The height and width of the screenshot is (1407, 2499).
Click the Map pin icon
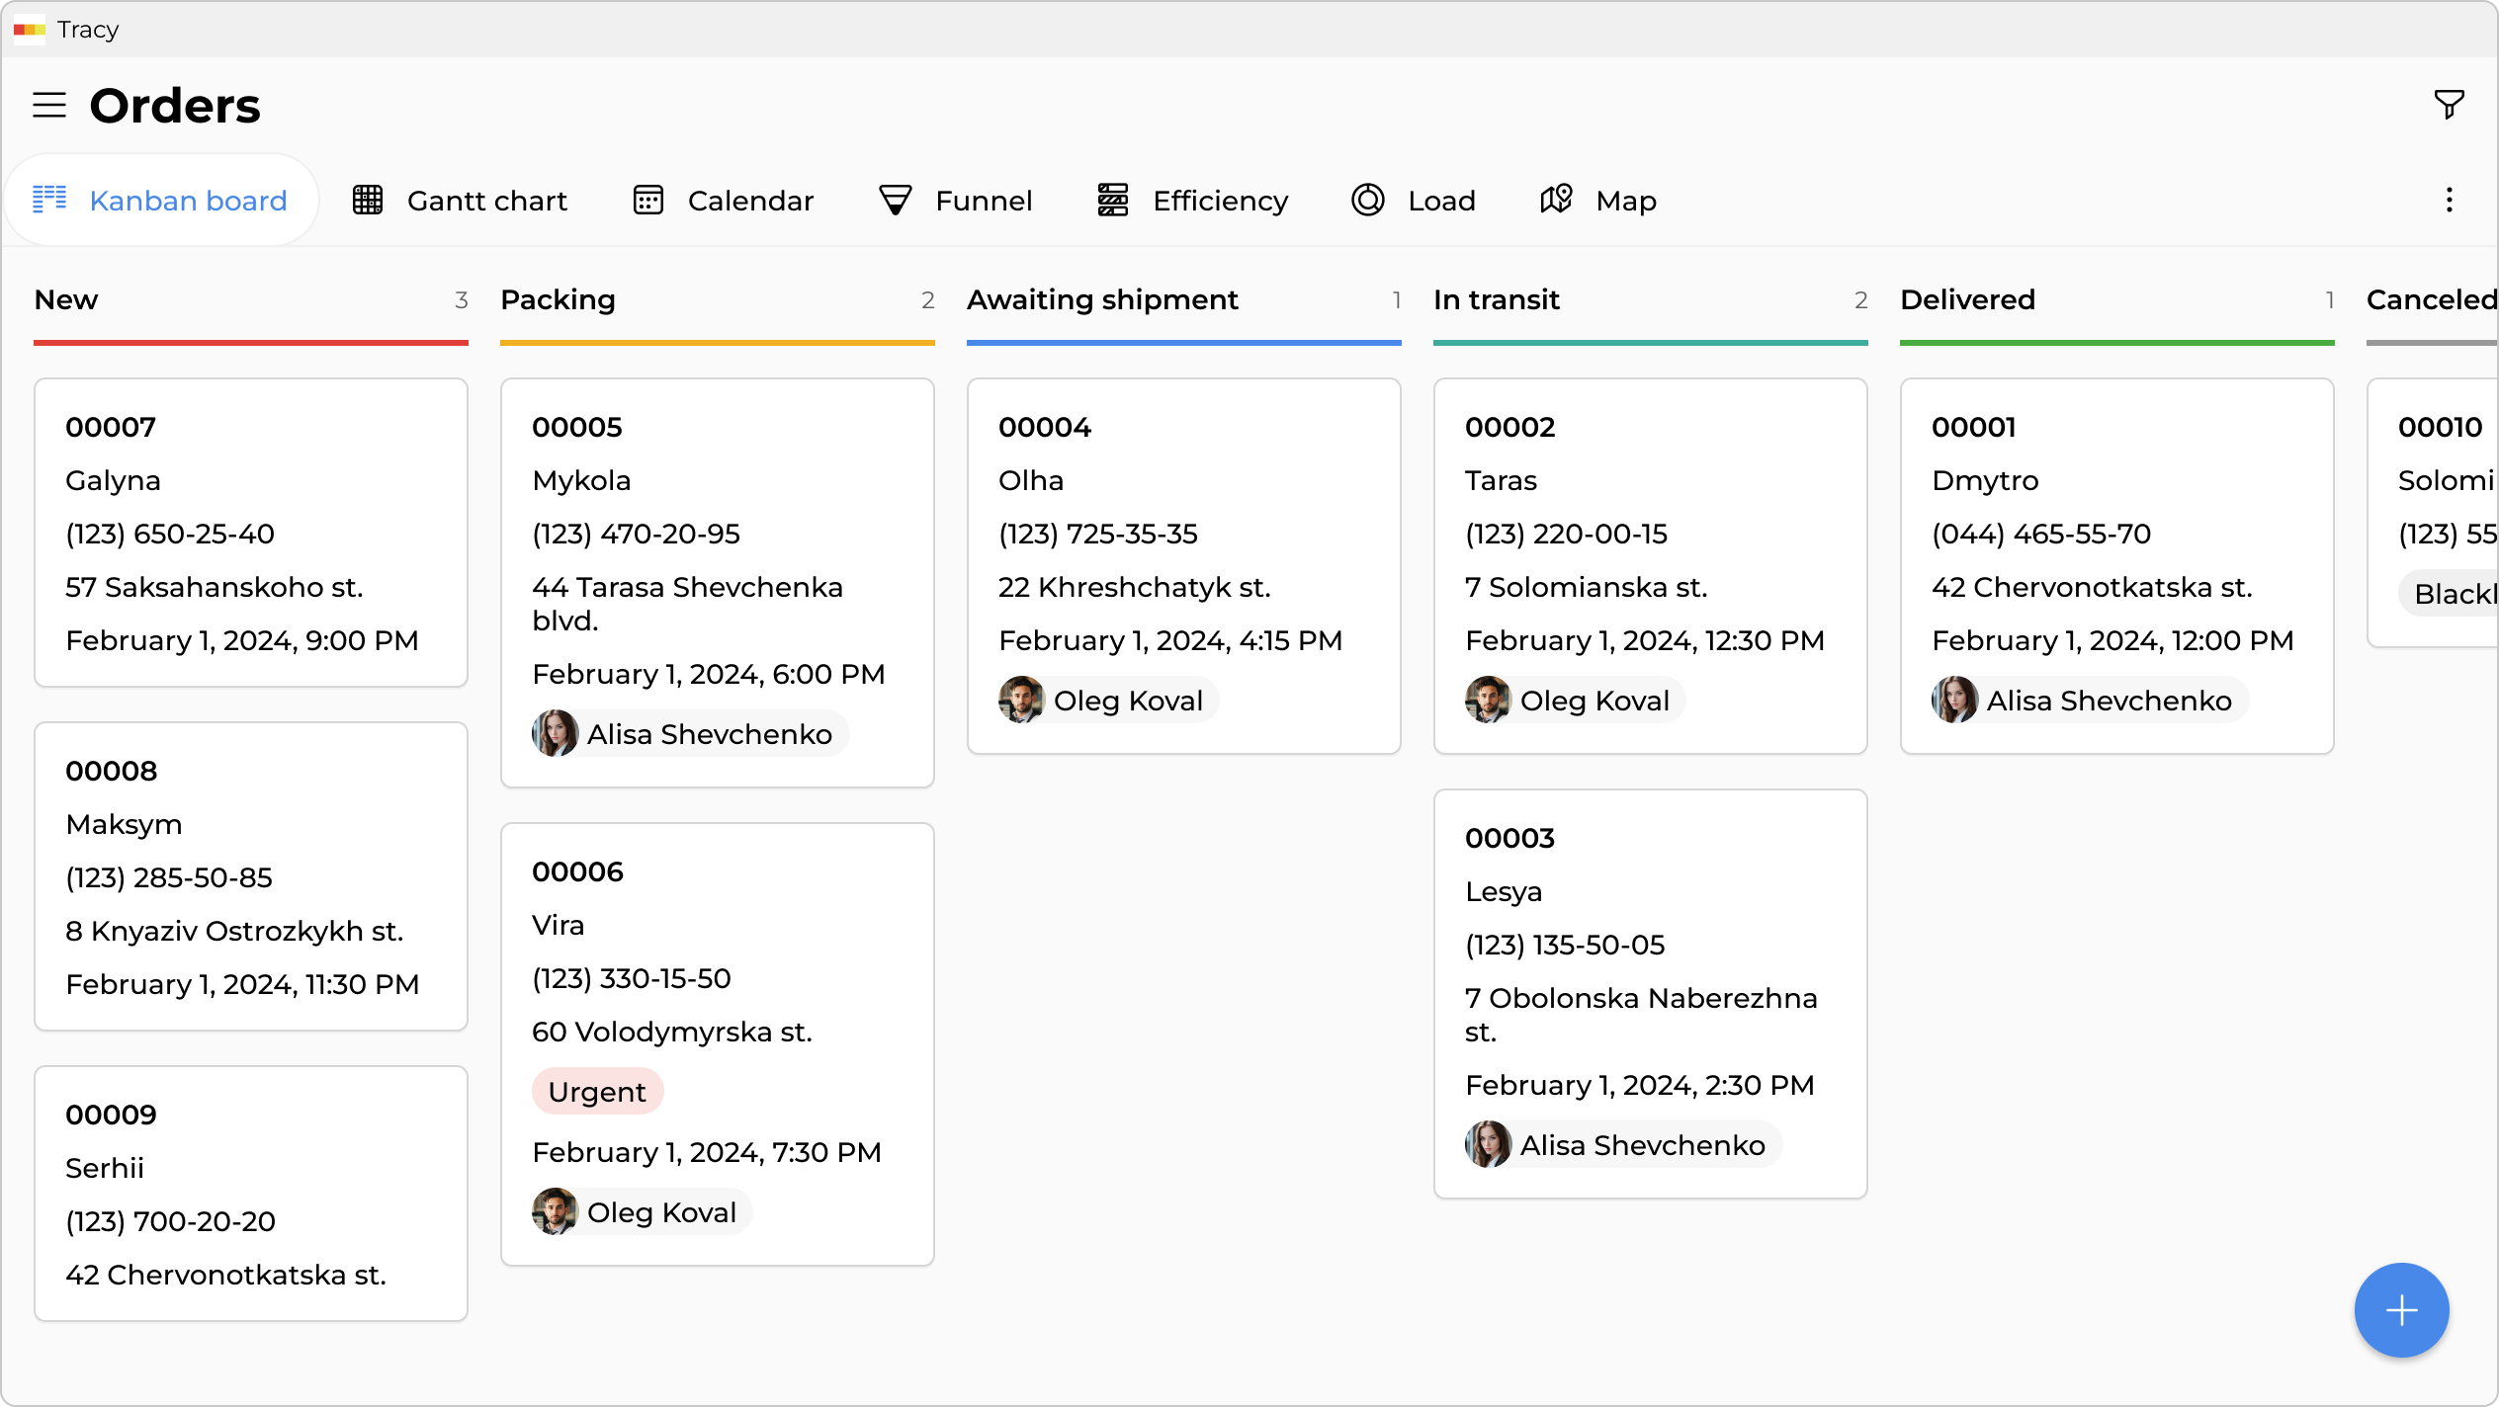(1556, 201)
